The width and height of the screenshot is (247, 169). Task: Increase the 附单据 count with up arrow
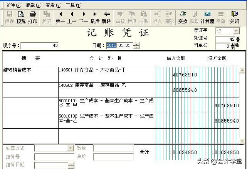[x=232, y=45]
